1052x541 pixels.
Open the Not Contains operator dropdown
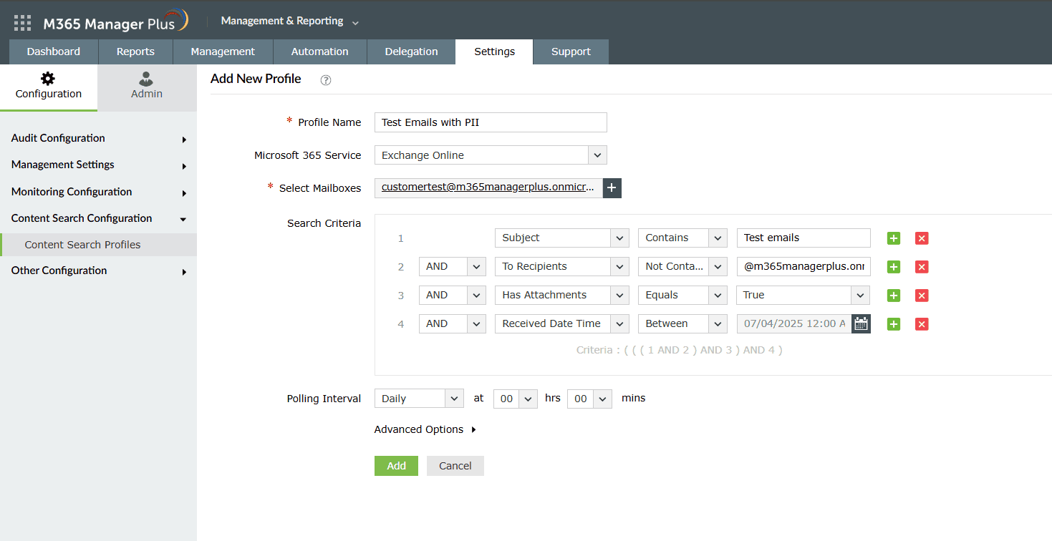[682, 266]
